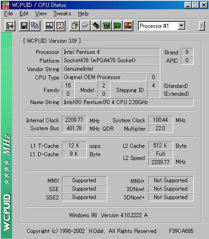Open the Edit menu
Screen dimensions: 209x239
click(x=24, y=13)
